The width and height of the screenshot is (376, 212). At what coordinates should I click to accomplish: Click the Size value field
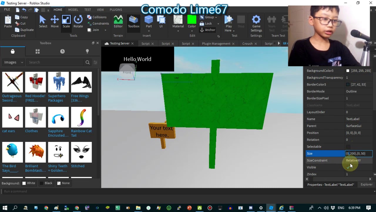(x=359, y=153)
